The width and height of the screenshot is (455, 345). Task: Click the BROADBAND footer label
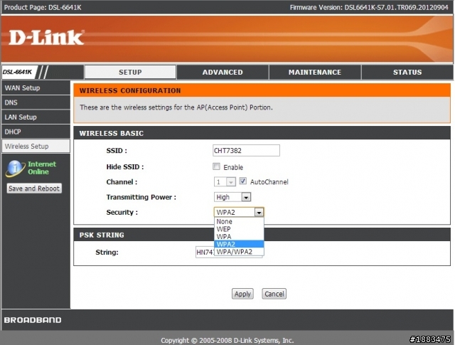coord(33,320)
